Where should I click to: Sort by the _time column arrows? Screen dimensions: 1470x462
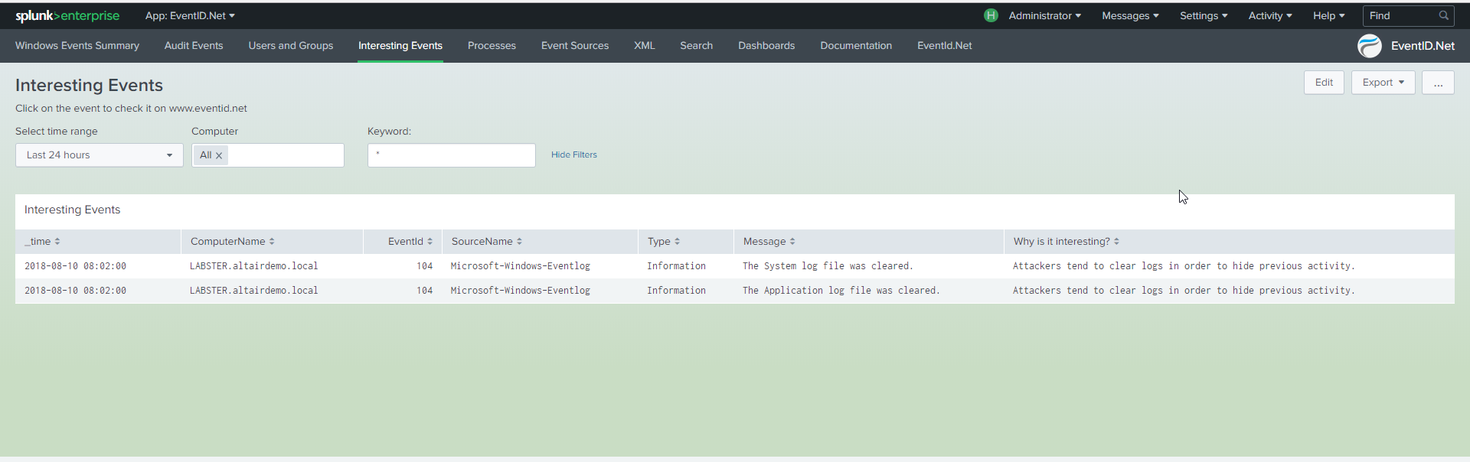(x=57, y=242)
